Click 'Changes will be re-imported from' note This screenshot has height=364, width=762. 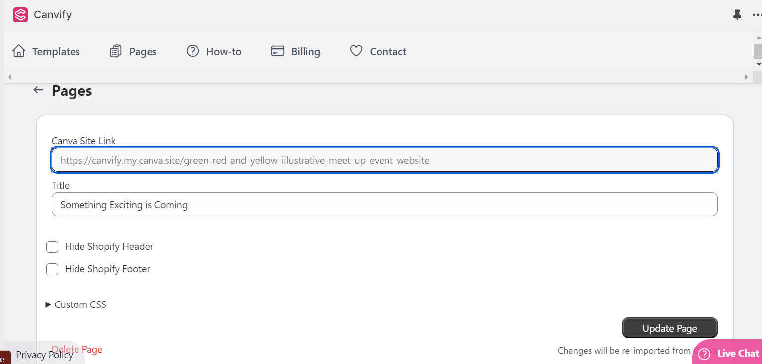pyautogui.click(x=624, y=351)
